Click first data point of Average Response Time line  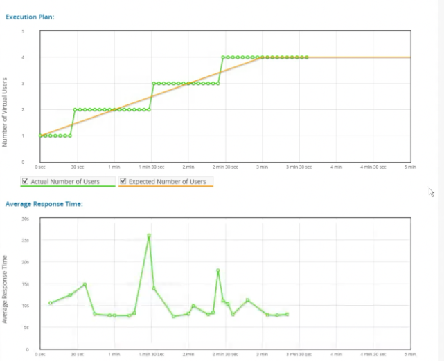51,303
